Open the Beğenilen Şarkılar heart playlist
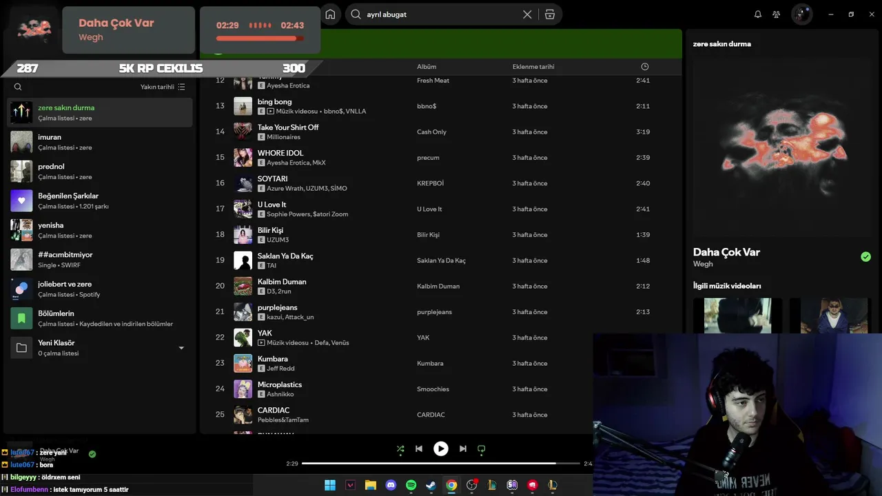 (x=21, y=200)
